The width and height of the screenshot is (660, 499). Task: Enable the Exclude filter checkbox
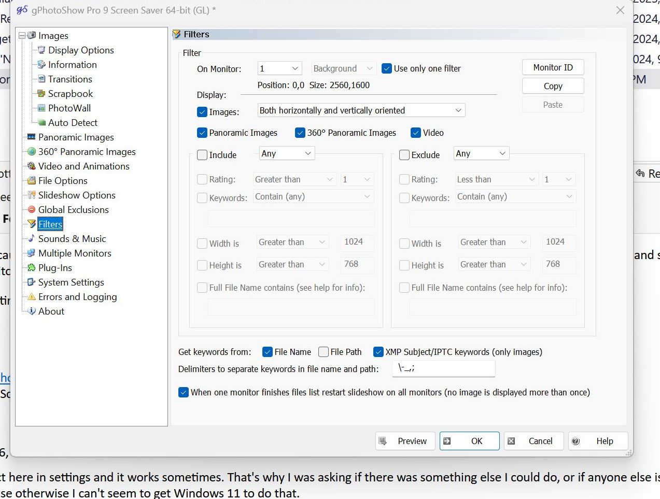[404, 155]
